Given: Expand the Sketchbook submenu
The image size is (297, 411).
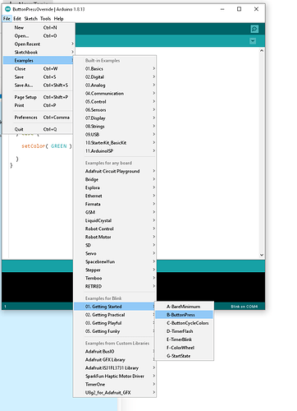Looking at the screenshot, I should pyautogui.click(x=39, y=53).
